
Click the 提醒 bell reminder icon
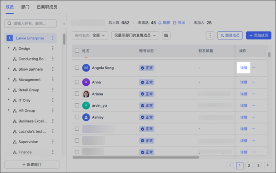coord(160,23)
